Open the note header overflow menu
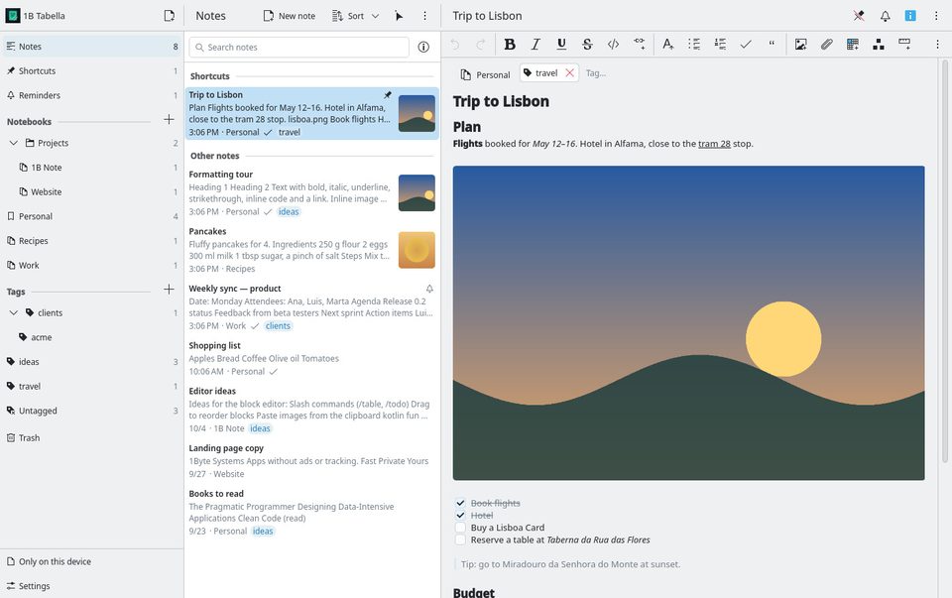Image resolution: width=952 pixels, height=598 pixels. click(x=936, y=16)
